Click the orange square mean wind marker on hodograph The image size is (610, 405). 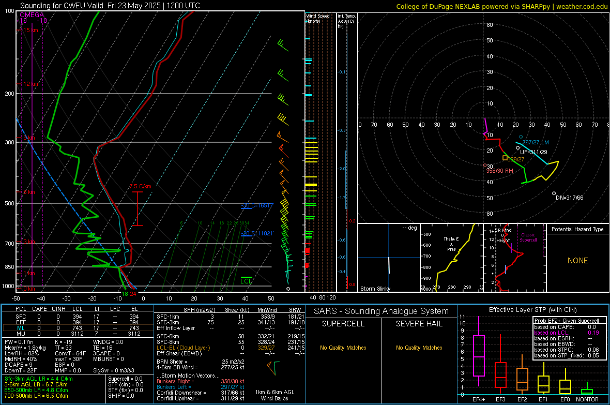pyautogui.click(x=505, y=158)
